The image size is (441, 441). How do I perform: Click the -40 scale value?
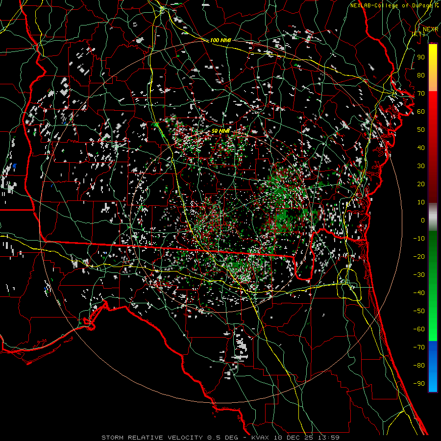pos(419,293)
